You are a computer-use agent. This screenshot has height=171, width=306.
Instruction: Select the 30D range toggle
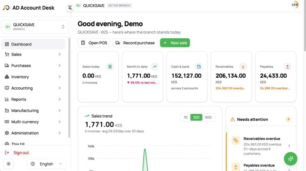point(196,117)
